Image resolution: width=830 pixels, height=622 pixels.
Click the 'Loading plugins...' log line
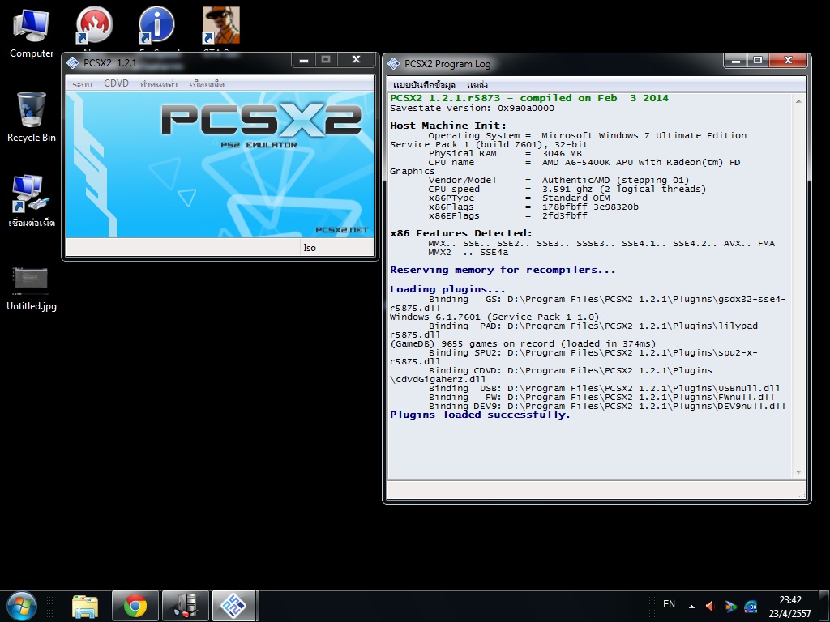447,289
